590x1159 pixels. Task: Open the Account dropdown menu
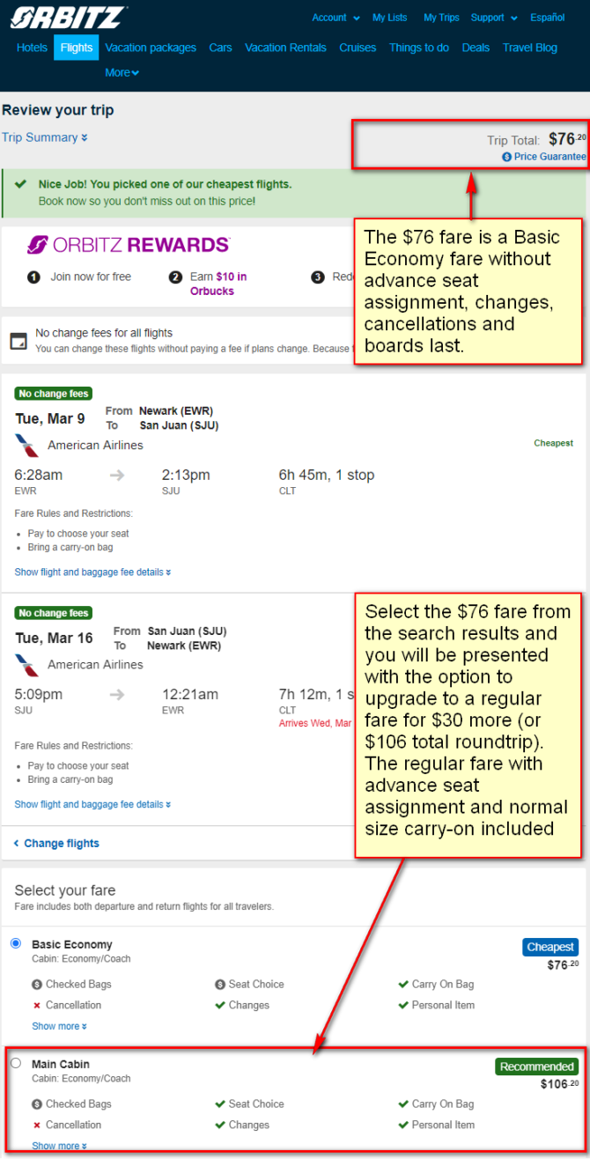coord(336,18)
